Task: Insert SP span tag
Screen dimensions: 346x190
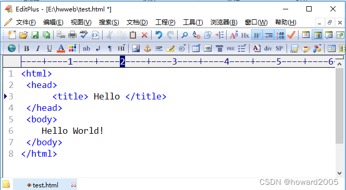Action: pyautogui.click(x=279, y=48)
